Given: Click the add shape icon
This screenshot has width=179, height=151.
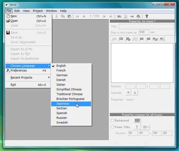Looking at the screenshot, I should coord(128,39).
